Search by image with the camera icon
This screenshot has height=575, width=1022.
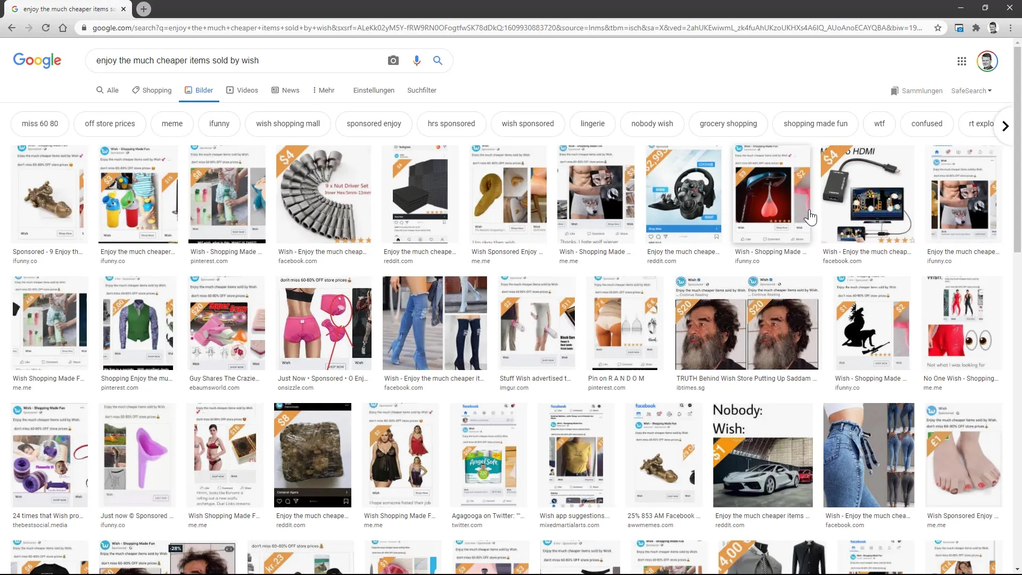click(393, 61)
